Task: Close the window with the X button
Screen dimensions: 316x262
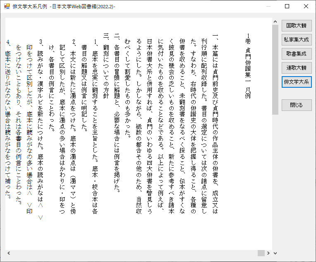Action: (x=306, y=7)
